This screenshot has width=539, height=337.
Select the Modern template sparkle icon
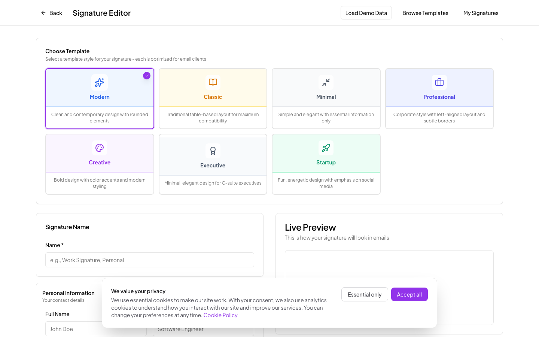(100, 82)
